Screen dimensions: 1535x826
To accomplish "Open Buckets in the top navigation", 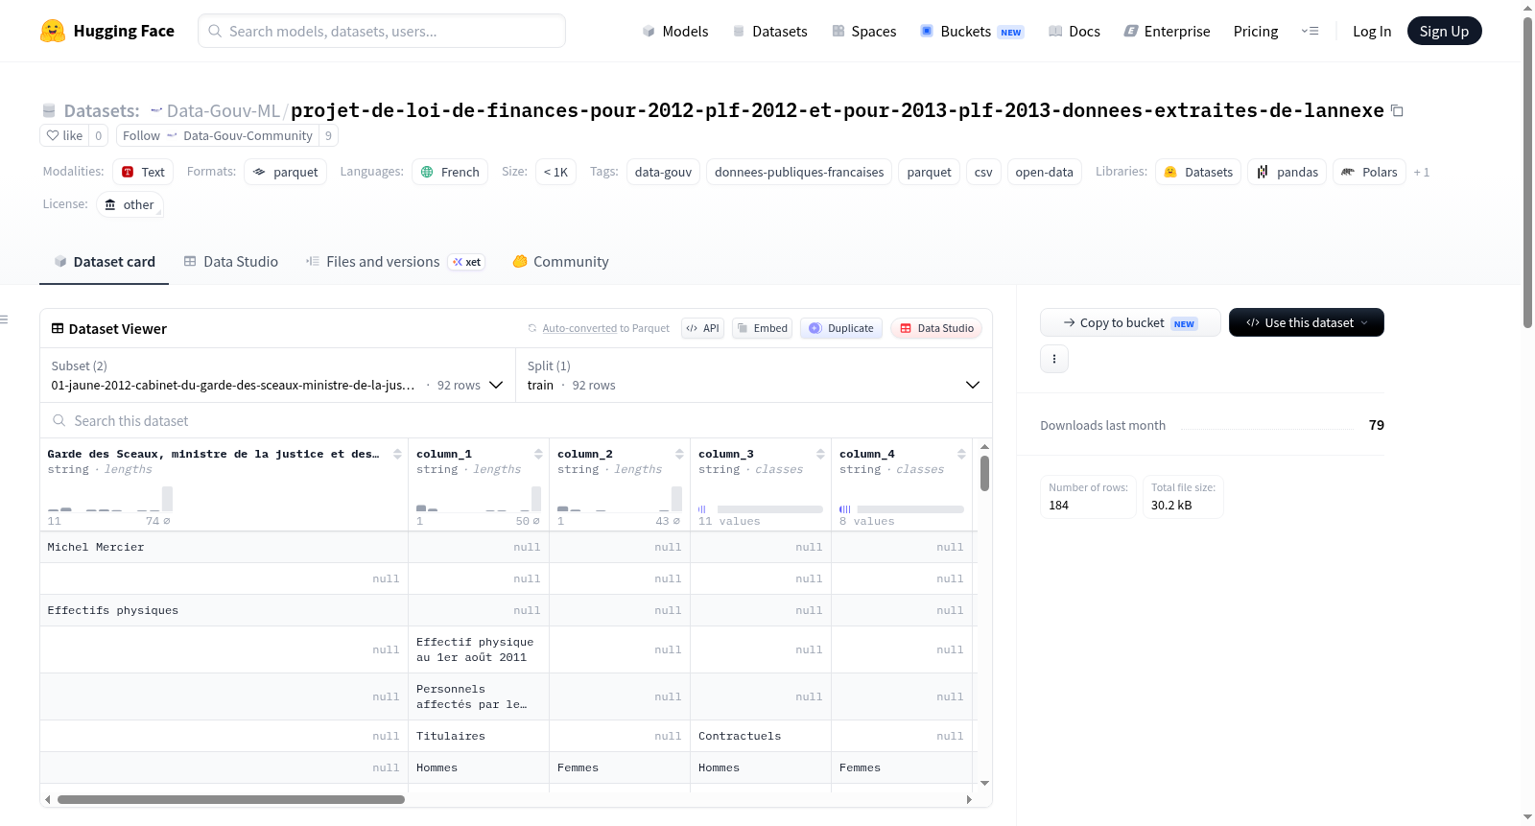I will pyautogui.click(x=971, y=31).
